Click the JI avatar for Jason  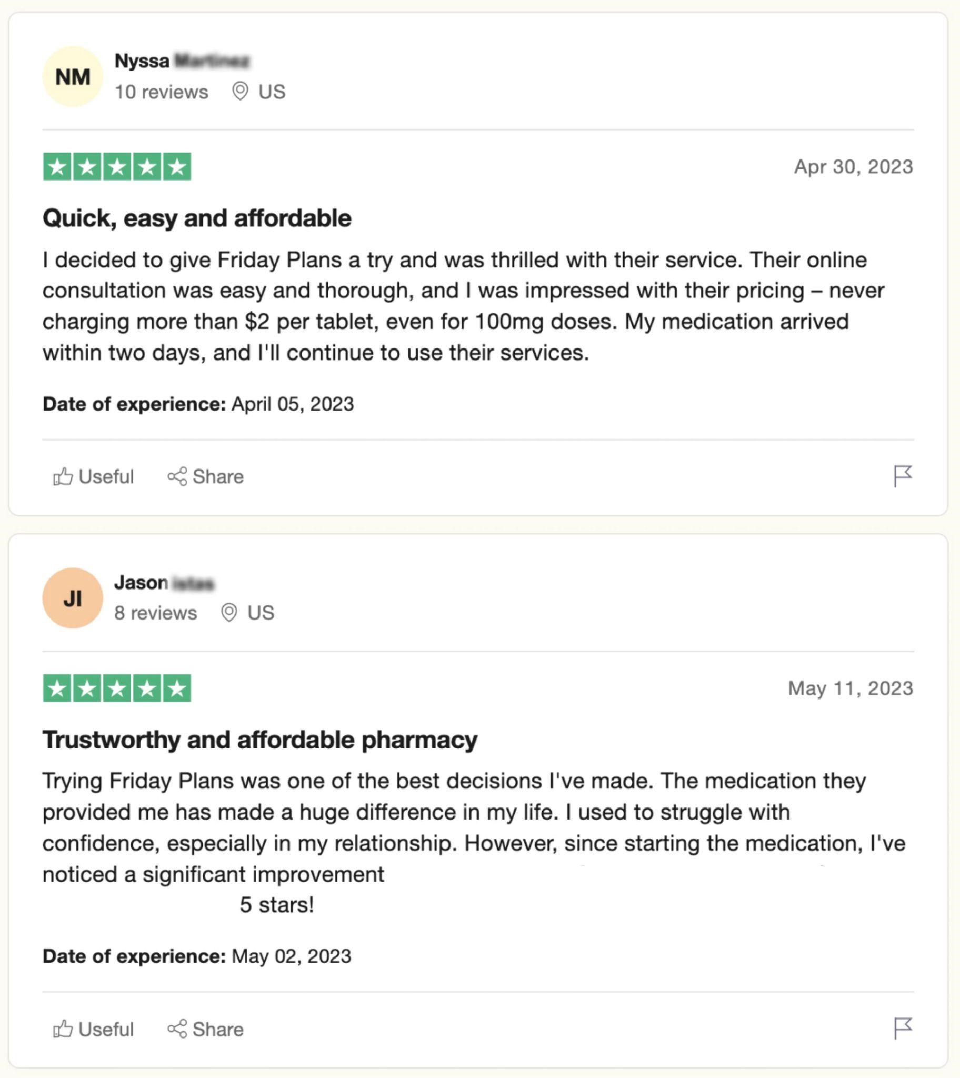tap(72, 598)
